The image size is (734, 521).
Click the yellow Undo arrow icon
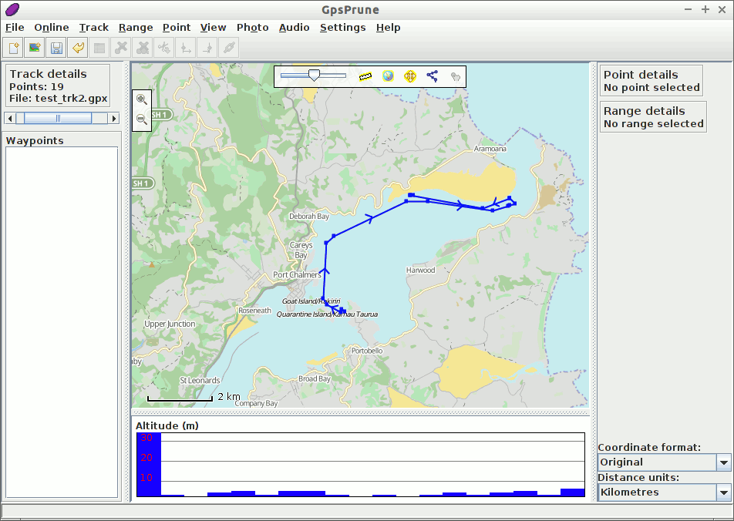pos(77,47)
